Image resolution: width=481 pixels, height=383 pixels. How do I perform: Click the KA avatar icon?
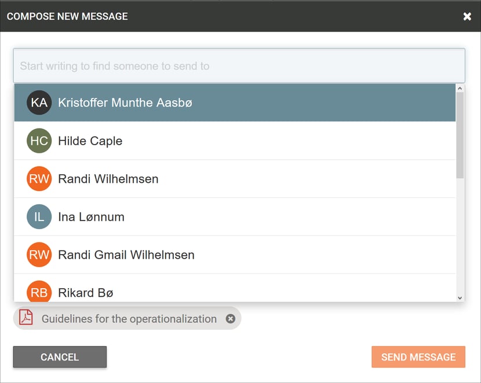coord(39,102)
